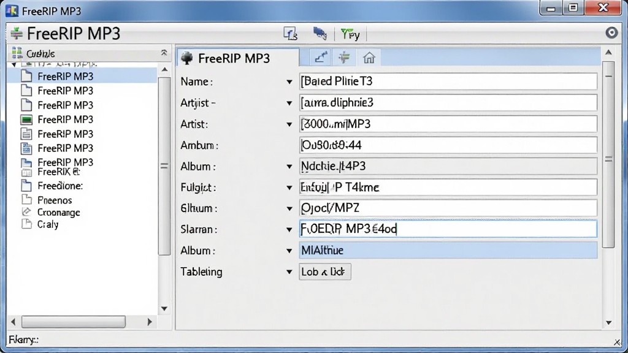Click the main vertical scrollbar thumb
This screenshot has width=628, height=353.
tap(609, 154)
